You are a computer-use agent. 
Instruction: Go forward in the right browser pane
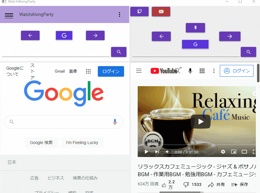point(230,36)
